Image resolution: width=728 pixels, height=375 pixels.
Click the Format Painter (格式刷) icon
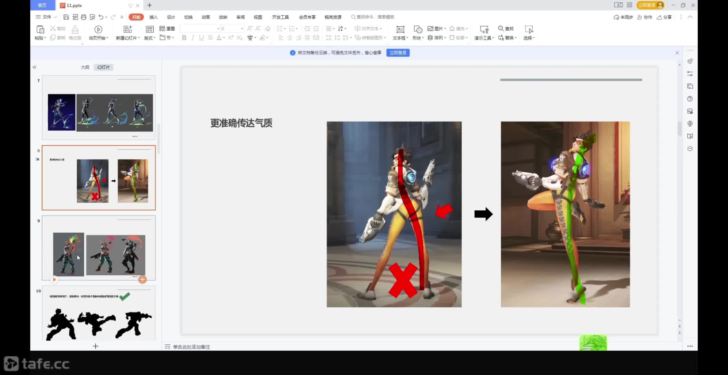tap(75, 29)
